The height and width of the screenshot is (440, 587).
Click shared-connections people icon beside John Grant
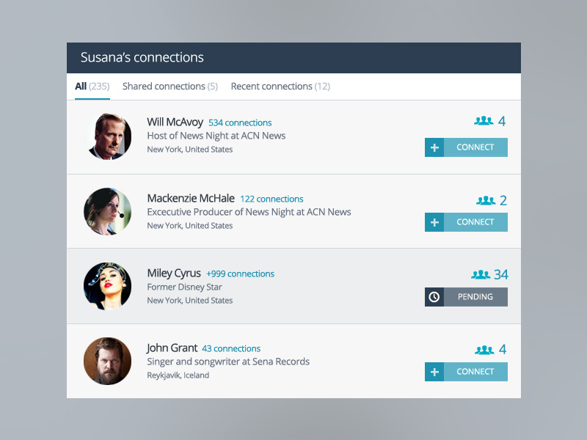point(484,350)
